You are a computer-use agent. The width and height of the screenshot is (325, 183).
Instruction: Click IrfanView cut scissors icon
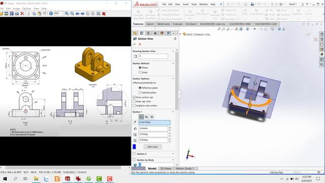click(x=28, y=14)
